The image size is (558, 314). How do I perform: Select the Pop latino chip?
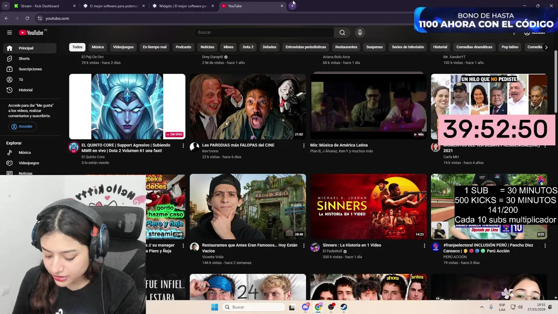(510, 47)
